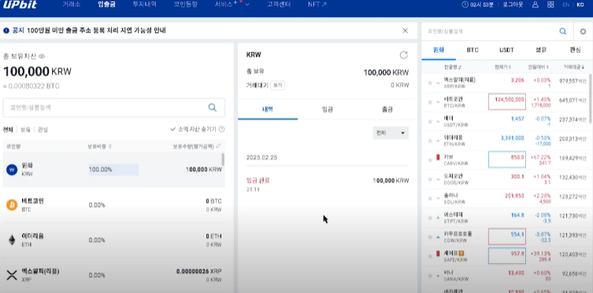The width and height of the screenshot is (593, 293).
Task: Select 원화 market tab
Action: click(439, 50)
